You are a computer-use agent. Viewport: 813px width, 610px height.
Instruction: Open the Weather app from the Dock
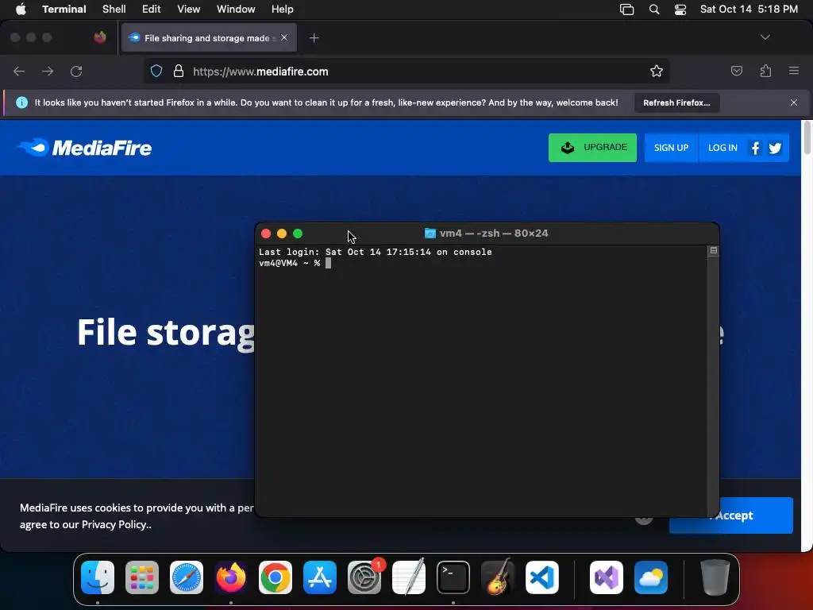pyautogui.click(x=651, y=577)
